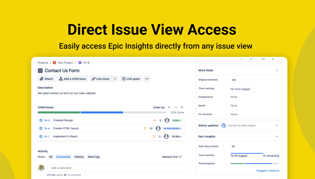
Task: Click the user avatar beside comment box
Action: (41, 168)
